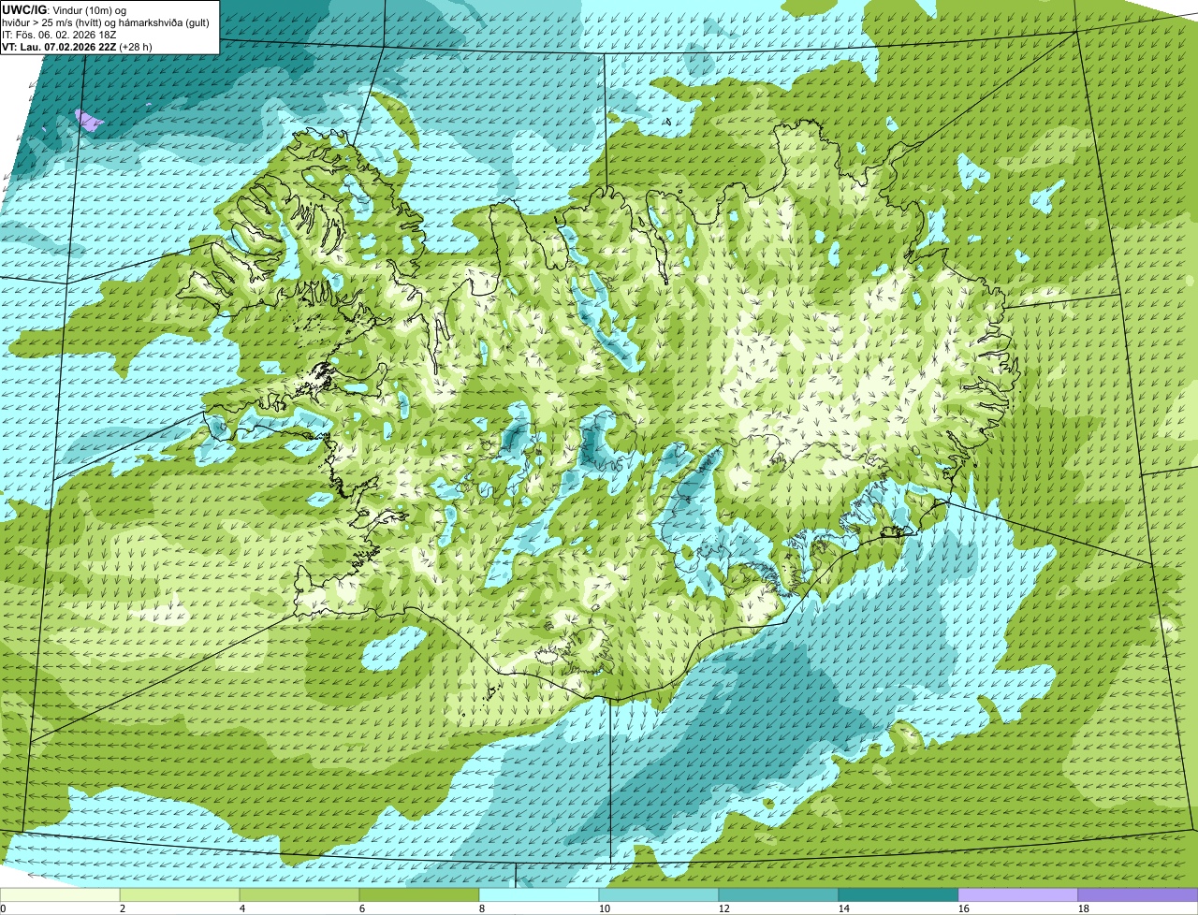Click the "UWC/IG: Vindur (10m) og" title line
Viewport: 1198px width, 915px height.
click(64, 9)
